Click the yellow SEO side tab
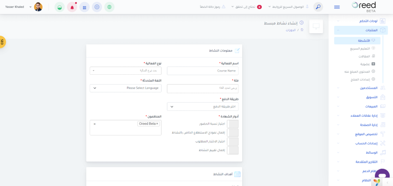 pyautogui.click(x=2, y=42)
